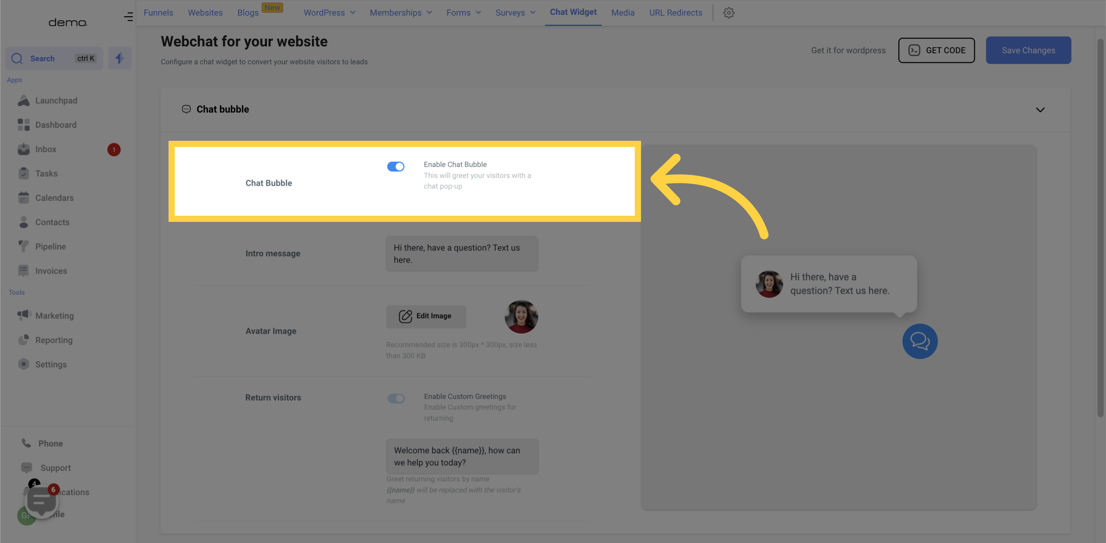This screenshot has width=1106, height=543.
Task: Open the Contacts icon
Action: [24, 222]
